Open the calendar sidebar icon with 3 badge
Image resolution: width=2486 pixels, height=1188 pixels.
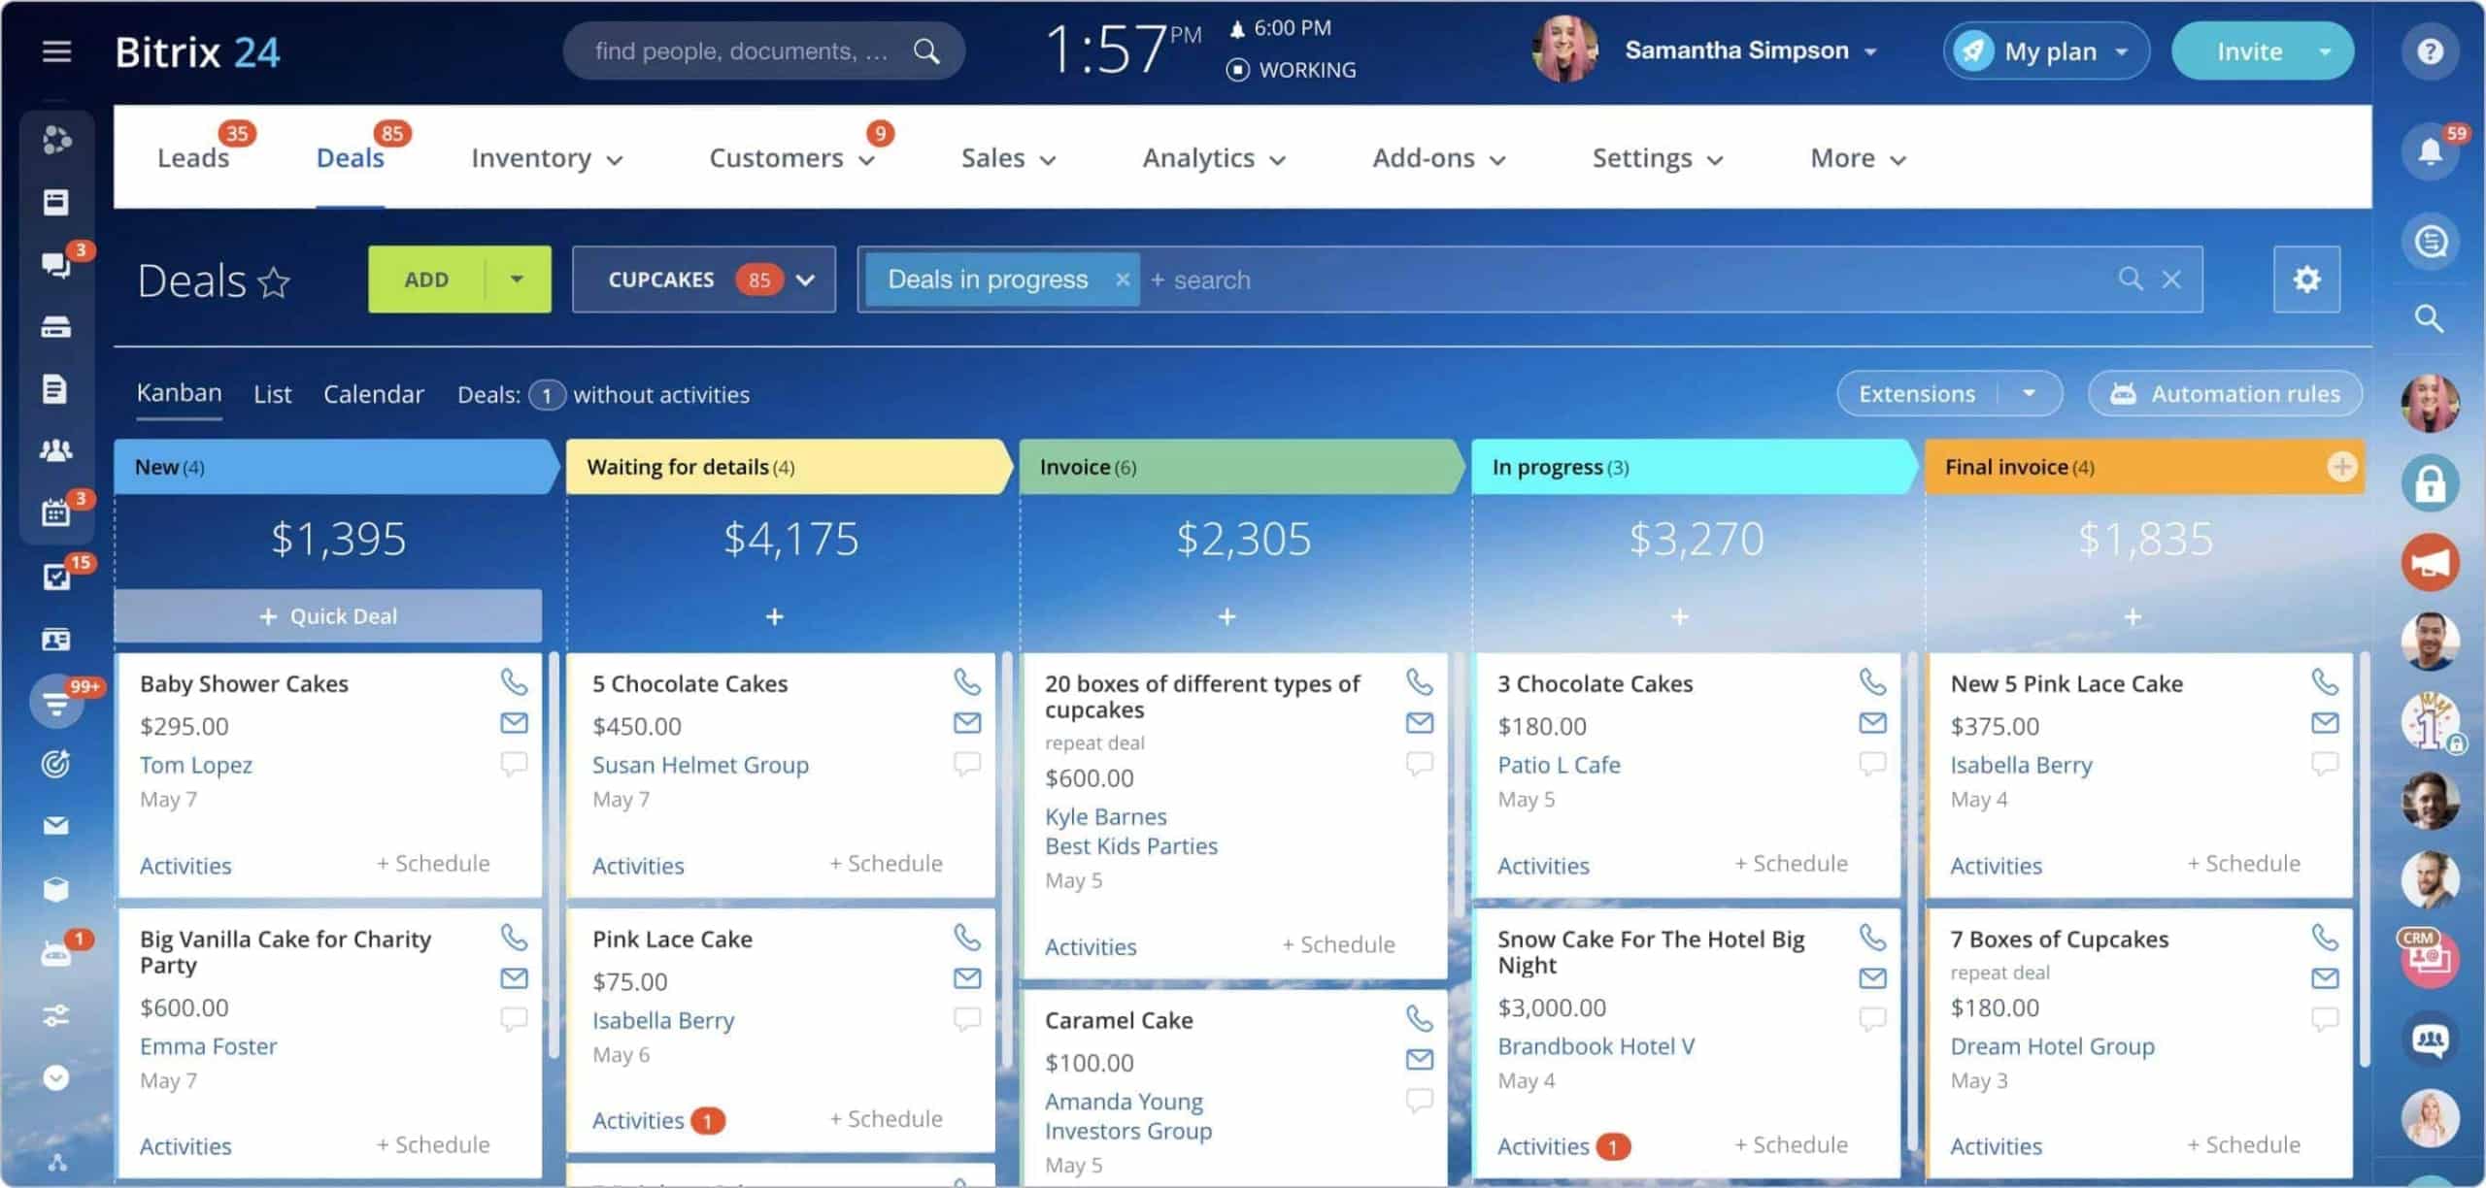(x=56, y=512)
